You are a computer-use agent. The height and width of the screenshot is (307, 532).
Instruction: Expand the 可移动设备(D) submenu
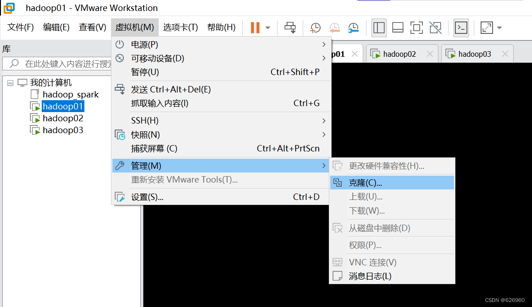221,58
